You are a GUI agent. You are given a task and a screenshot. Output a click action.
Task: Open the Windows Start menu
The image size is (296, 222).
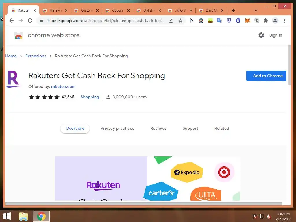point(7,216)
